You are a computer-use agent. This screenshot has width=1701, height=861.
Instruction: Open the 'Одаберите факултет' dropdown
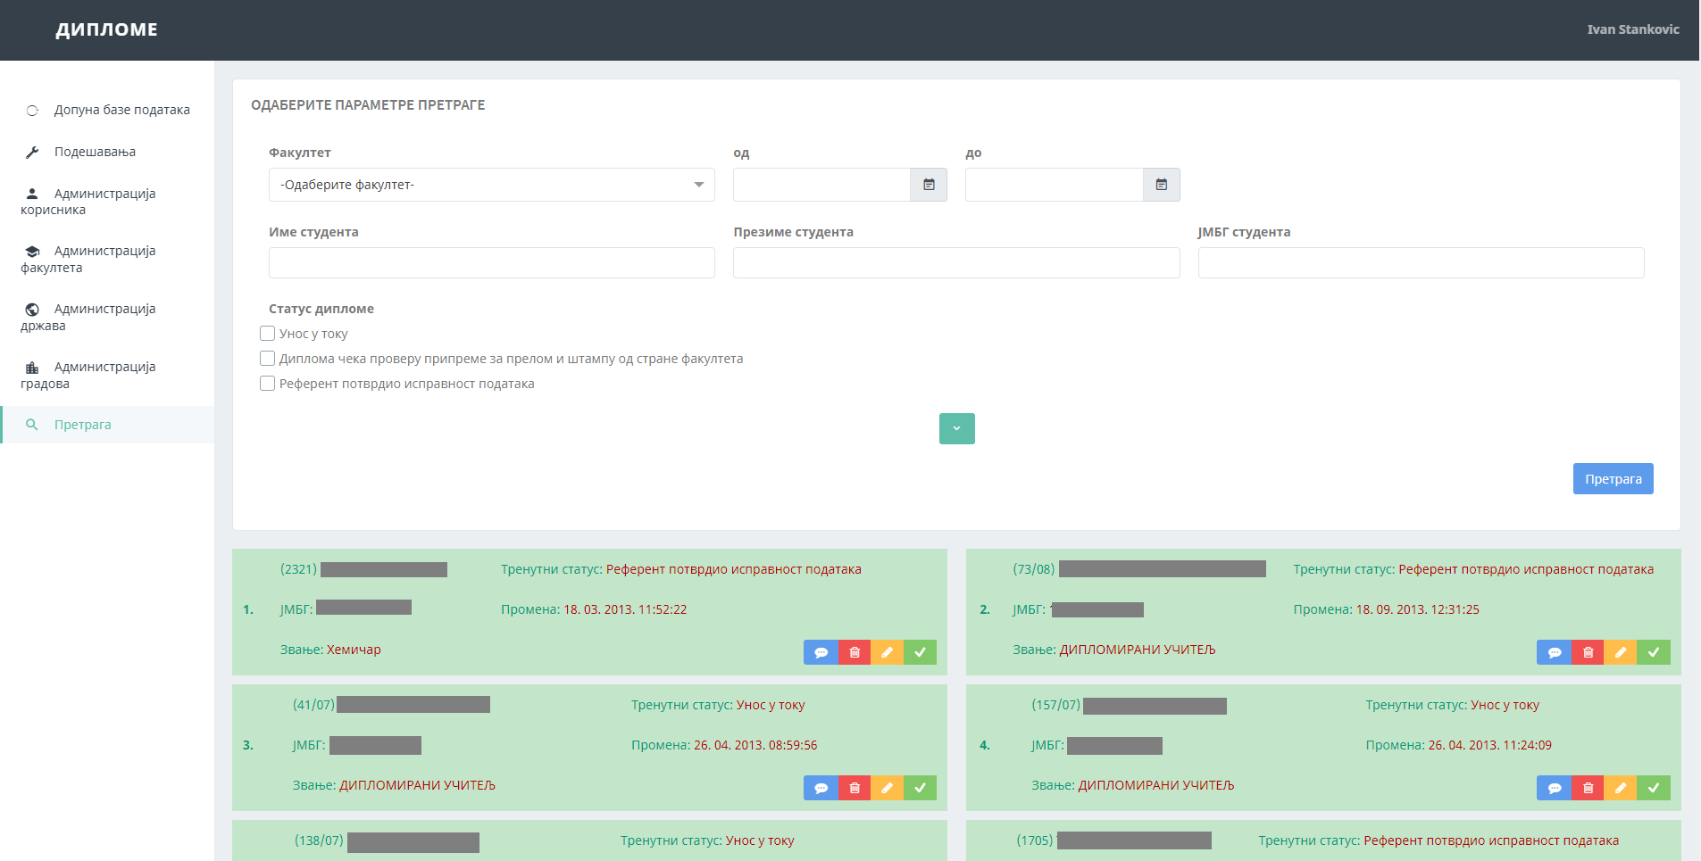491,185
